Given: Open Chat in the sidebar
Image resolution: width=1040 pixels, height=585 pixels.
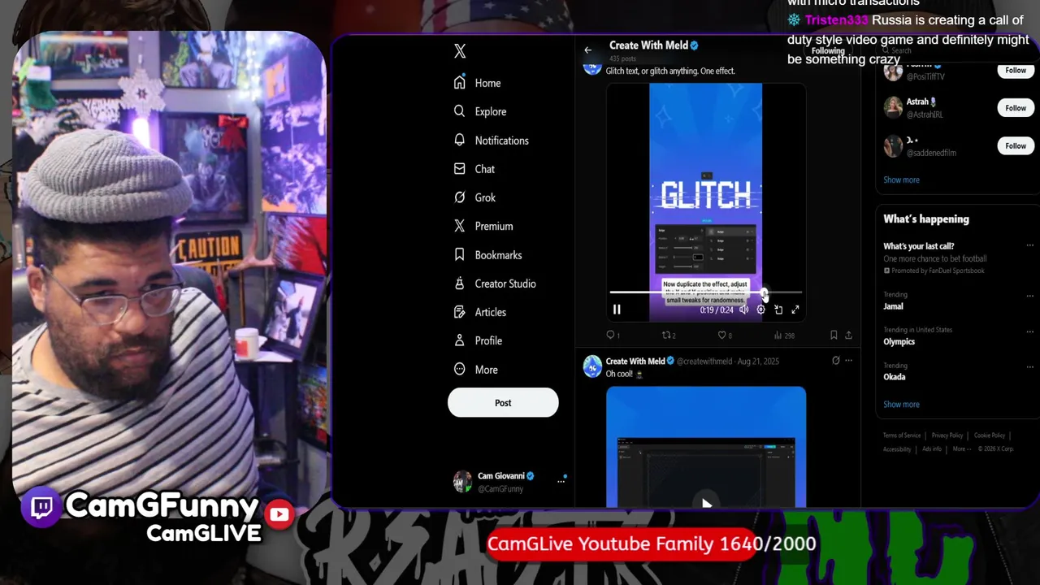Looking at the screenshot, I should tap(474, 169).
